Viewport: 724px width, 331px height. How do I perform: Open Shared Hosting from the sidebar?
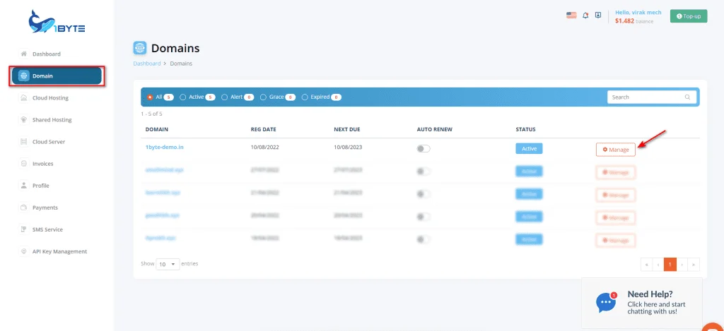tap(52, 120)
